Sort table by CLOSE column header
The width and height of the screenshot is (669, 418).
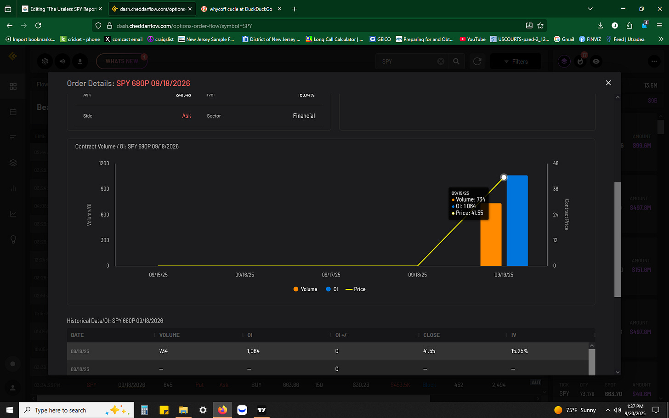431,335
